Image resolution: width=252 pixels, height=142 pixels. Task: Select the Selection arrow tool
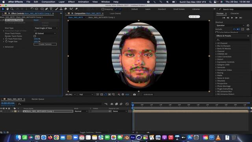(x=3, y=9)
